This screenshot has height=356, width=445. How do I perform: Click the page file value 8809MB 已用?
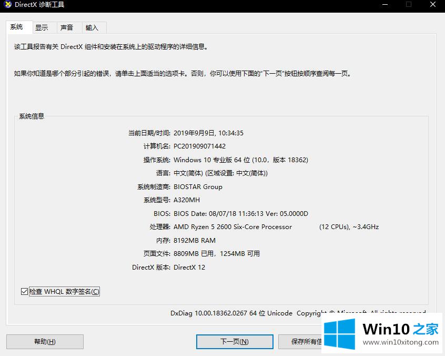click(217, 254)
